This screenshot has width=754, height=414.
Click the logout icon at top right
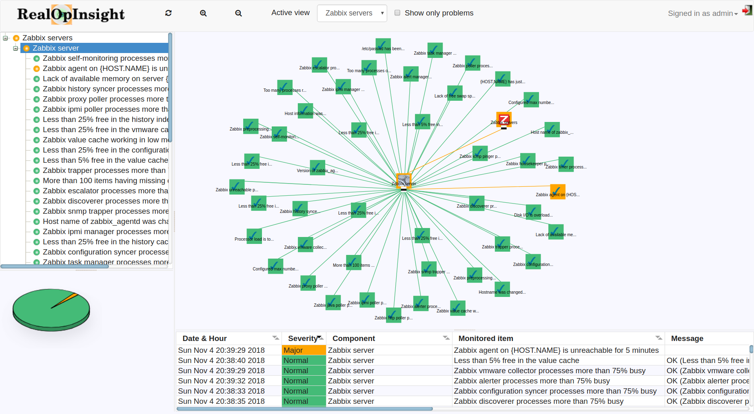(x=747, y=11)
